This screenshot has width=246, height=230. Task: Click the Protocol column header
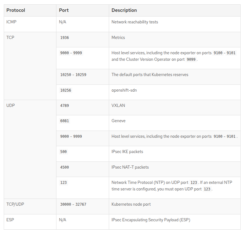coord(16,10)
